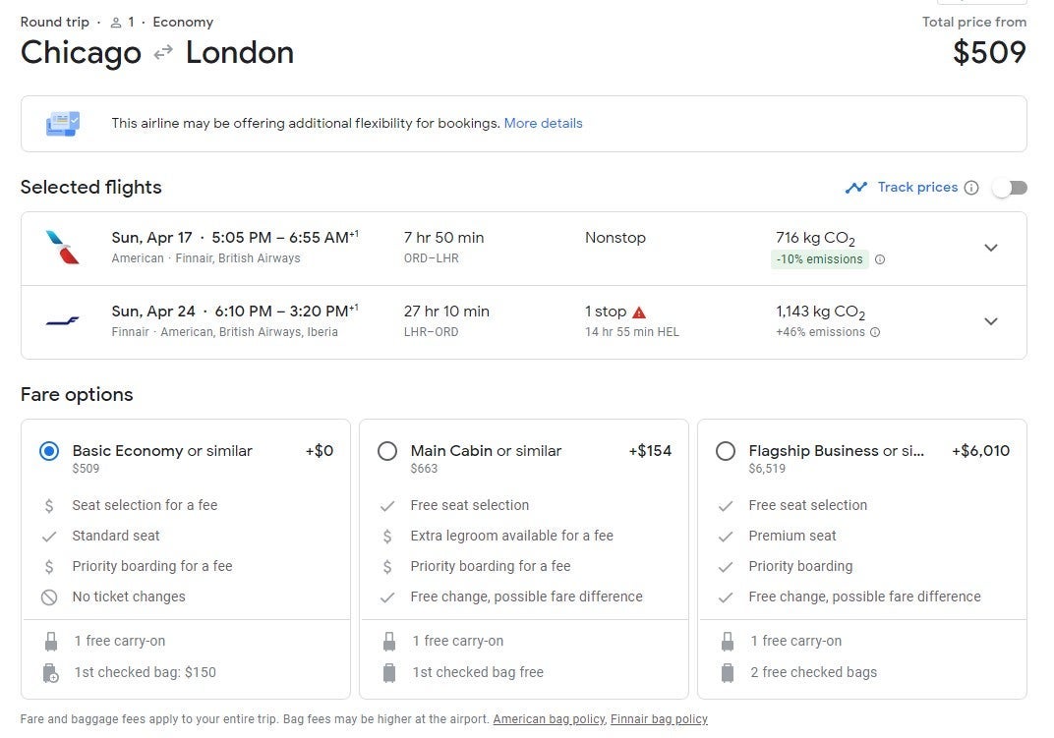Click the red layover warning triangle
This screenshot has width=1054, height=738.
point(639,312)
